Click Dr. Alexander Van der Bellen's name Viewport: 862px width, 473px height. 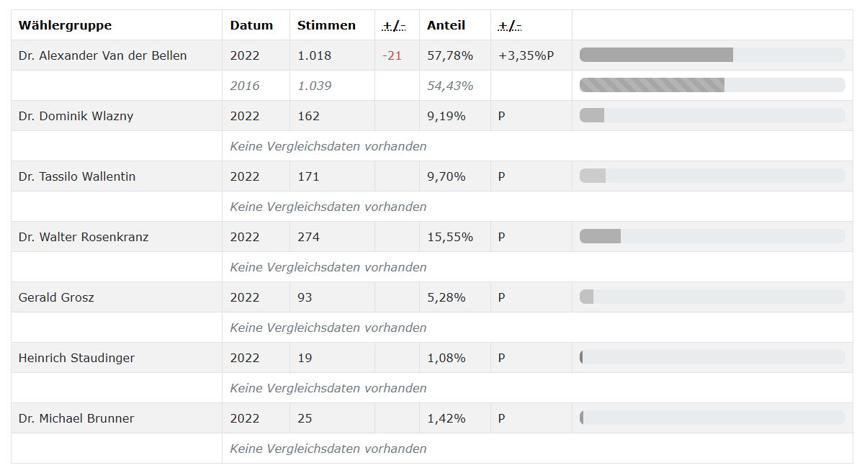click(x=103, y=55)
